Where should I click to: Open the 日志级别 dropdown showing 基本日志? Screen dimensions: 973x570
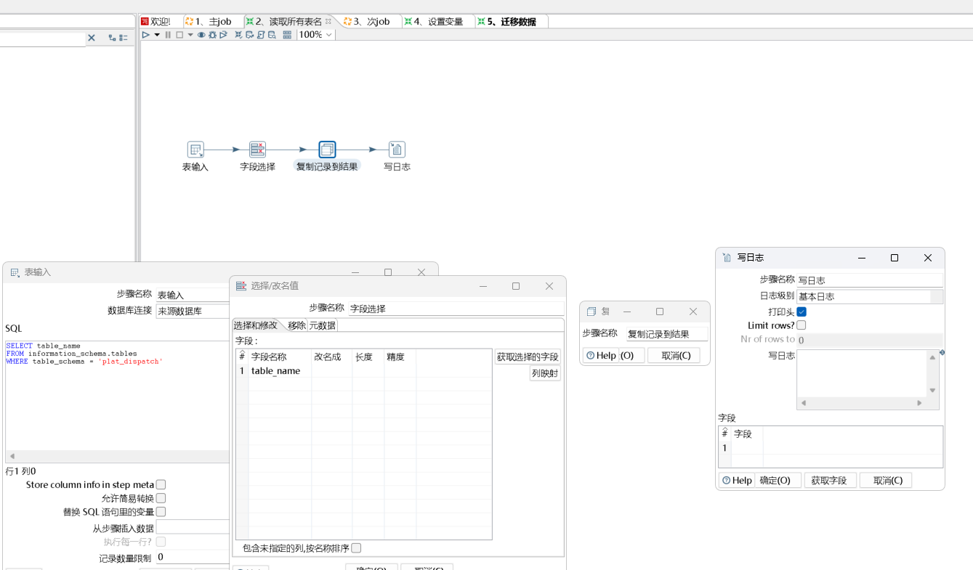pyautogui.click(x=870, y=296)
